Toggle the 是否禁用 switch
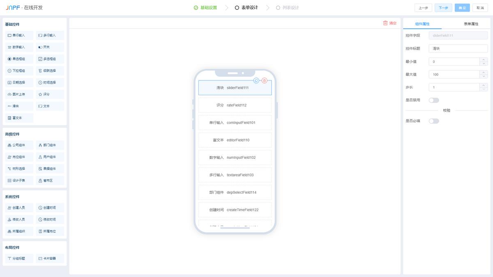The height and width of the screenshot is (277, 493). (434, 100)
